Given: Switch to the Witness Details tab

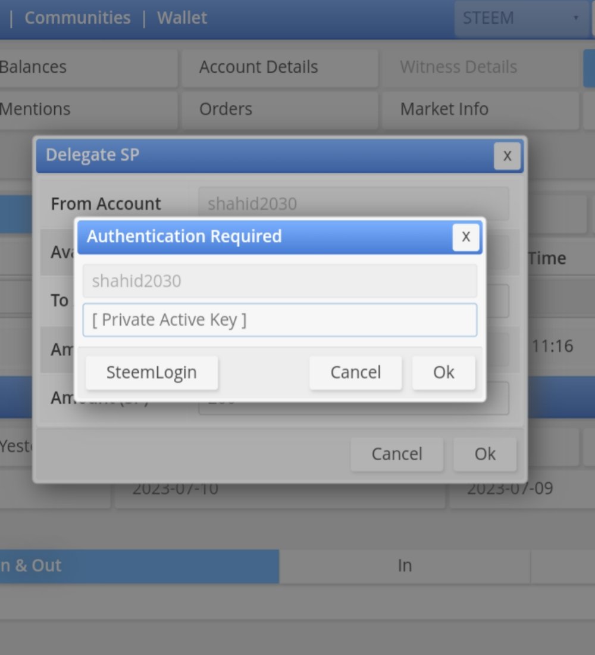Looking at the screenshot, I should click(x=480, y=67).
